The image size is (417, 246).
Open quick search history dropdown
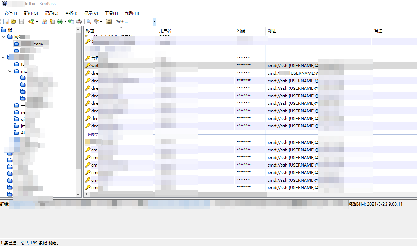click(154, 22)
